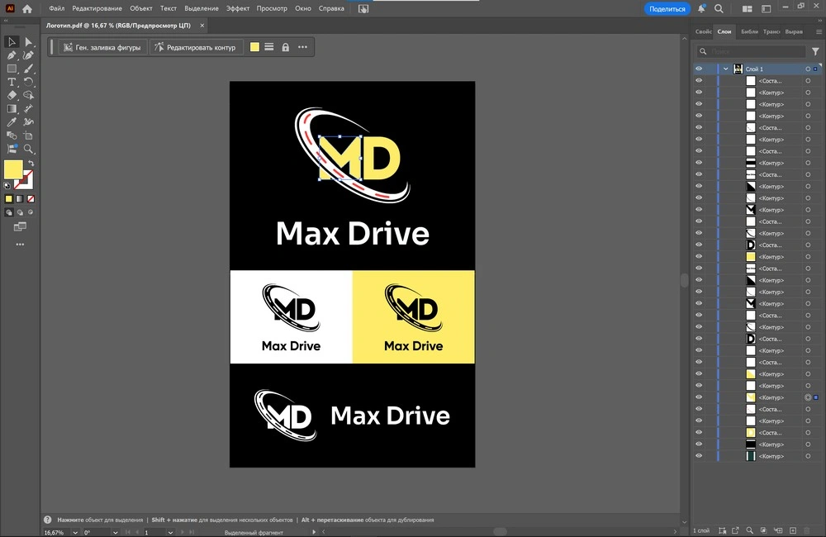Viewport: 826px width, 537px height.
Task: Select the Direct Selection tool
Action: (29, 42)
